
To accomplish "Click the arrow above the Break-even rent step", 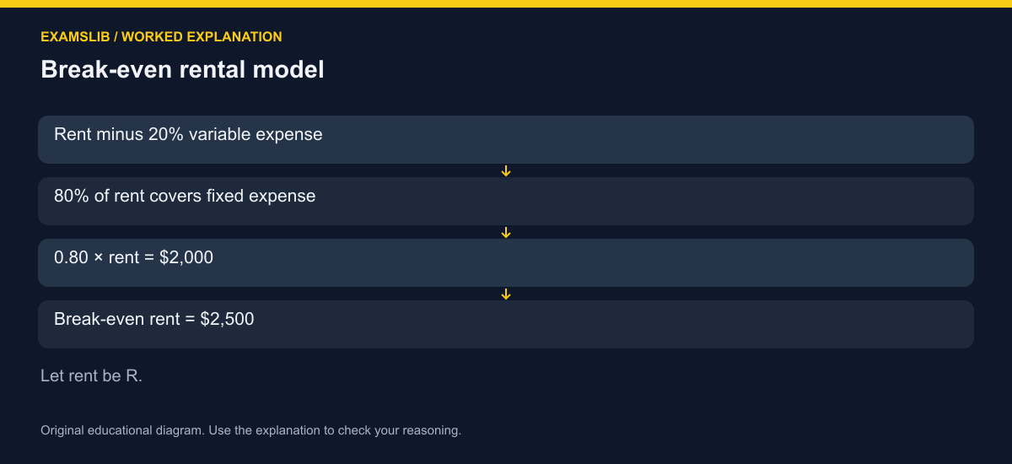I will [x=506, y=294].
